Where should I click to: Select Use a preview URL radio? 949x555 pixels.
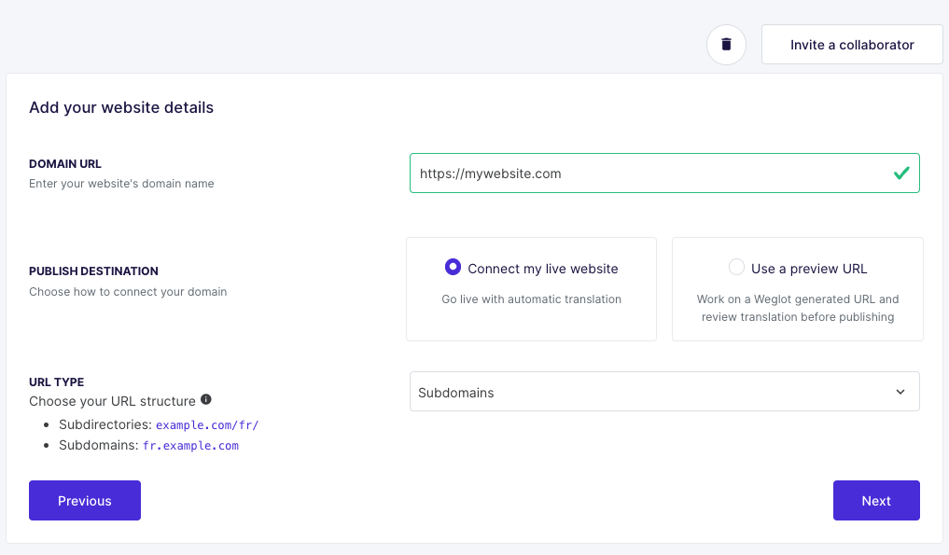tap(736, 267)
